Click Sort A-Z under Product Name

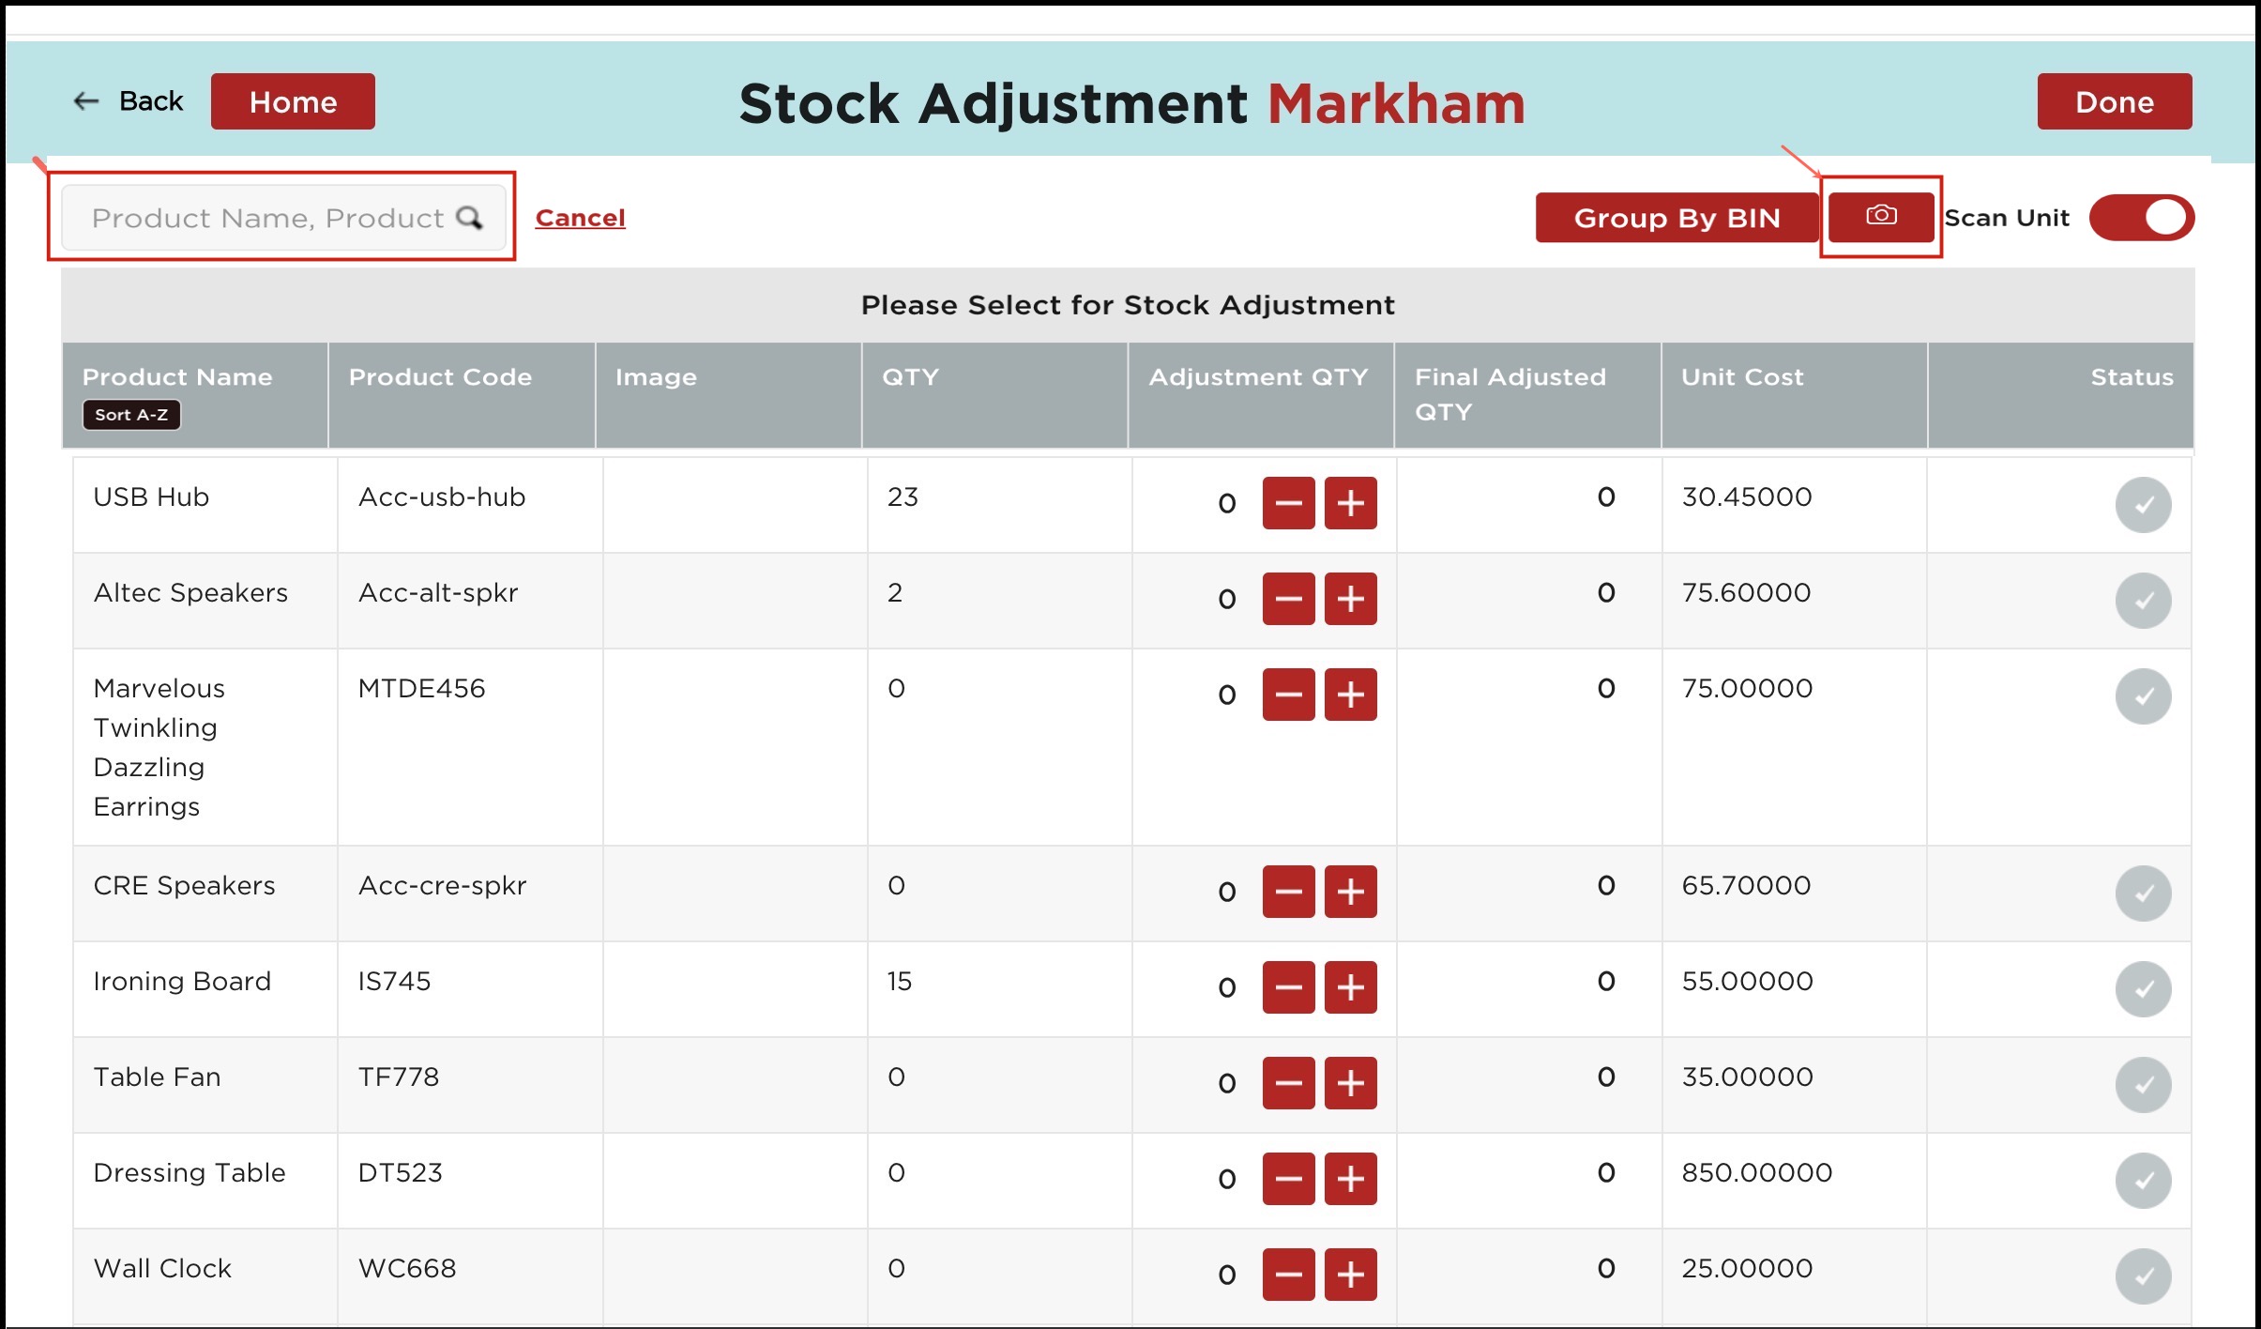point(131,415)
